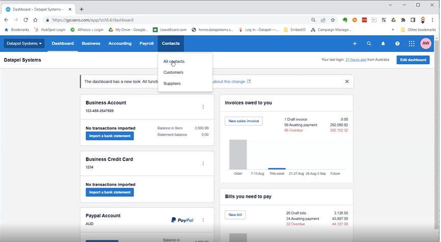Show more bookmarks via the chevron
This screenshot has width=441, height=242.
tap(393, 30)
